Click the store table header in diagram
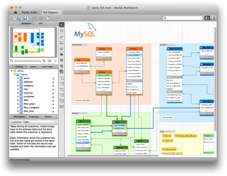Screen dimensions: 227x176 pyautogui.click(x=120, y=122)
